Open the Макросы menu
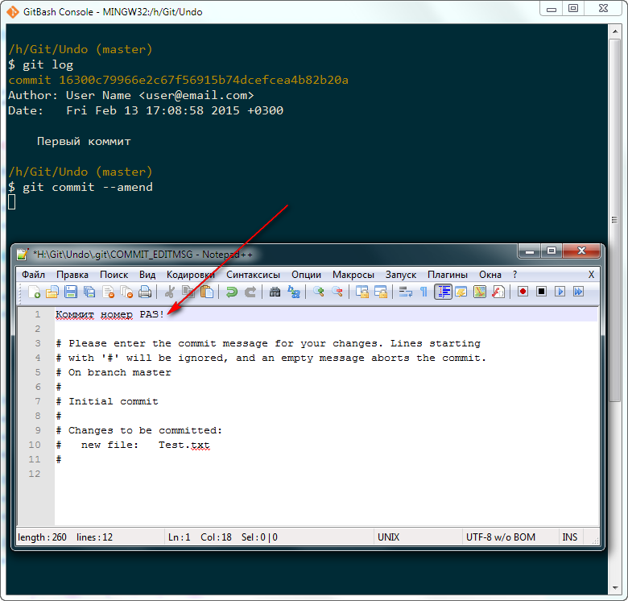 (x=353, y=275)
